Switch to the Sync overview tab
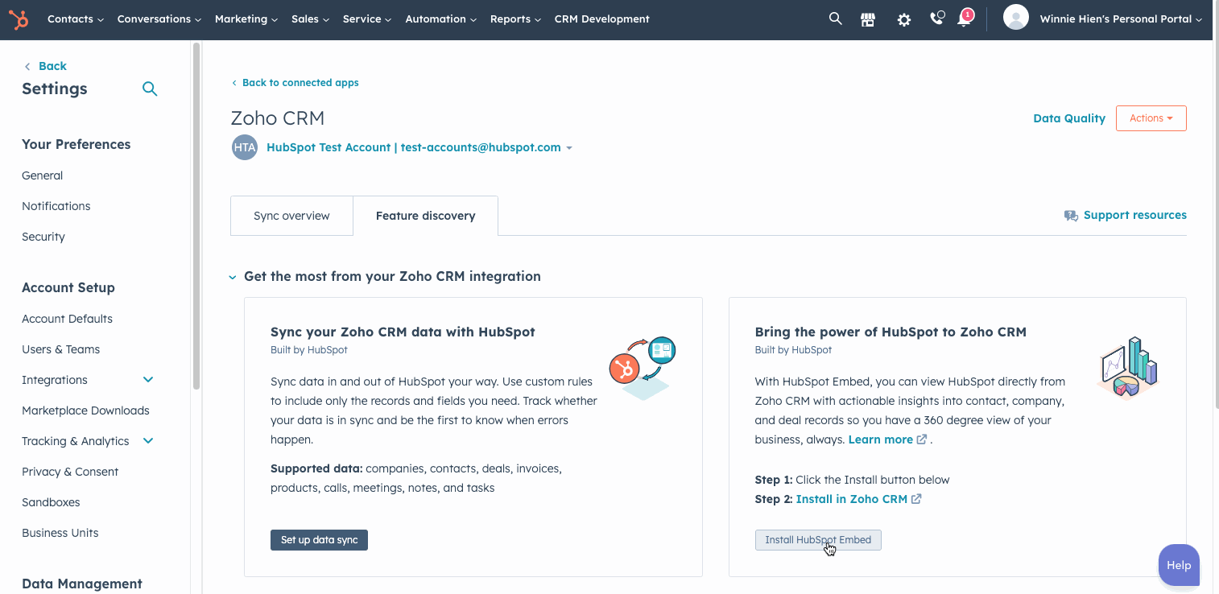The height and width of the screenshot is (594, 1219). click(x=291, y=216)
